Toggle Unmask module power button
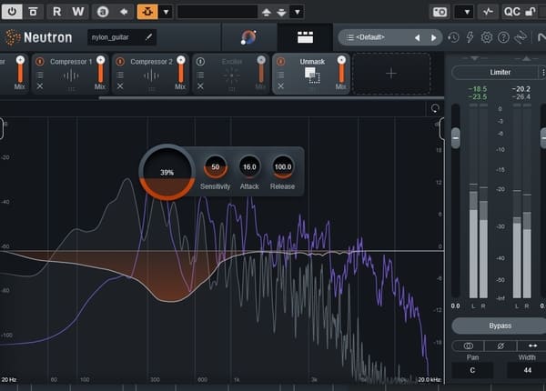546x391 pixels. tap(280, 62)
